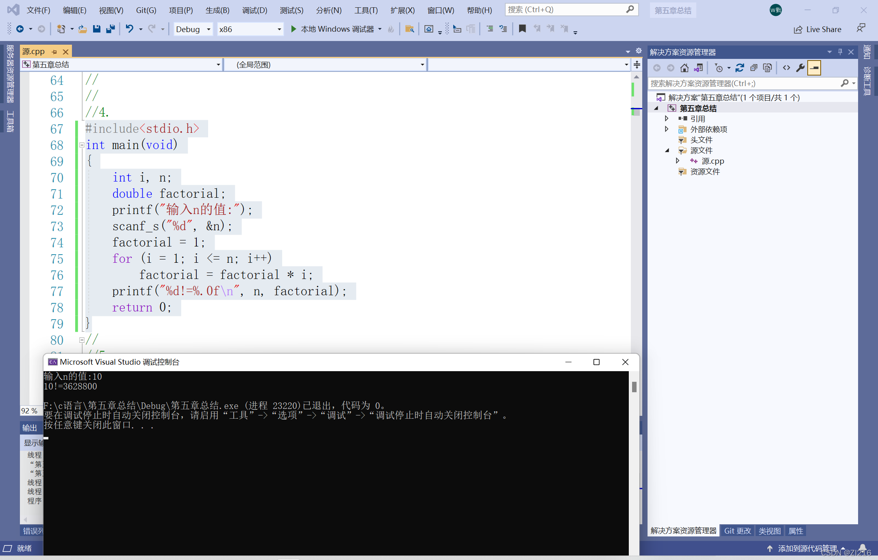Open the (全局范围) scope dropdown
Viewport: 878px width, 560px height.
point(326,65)
